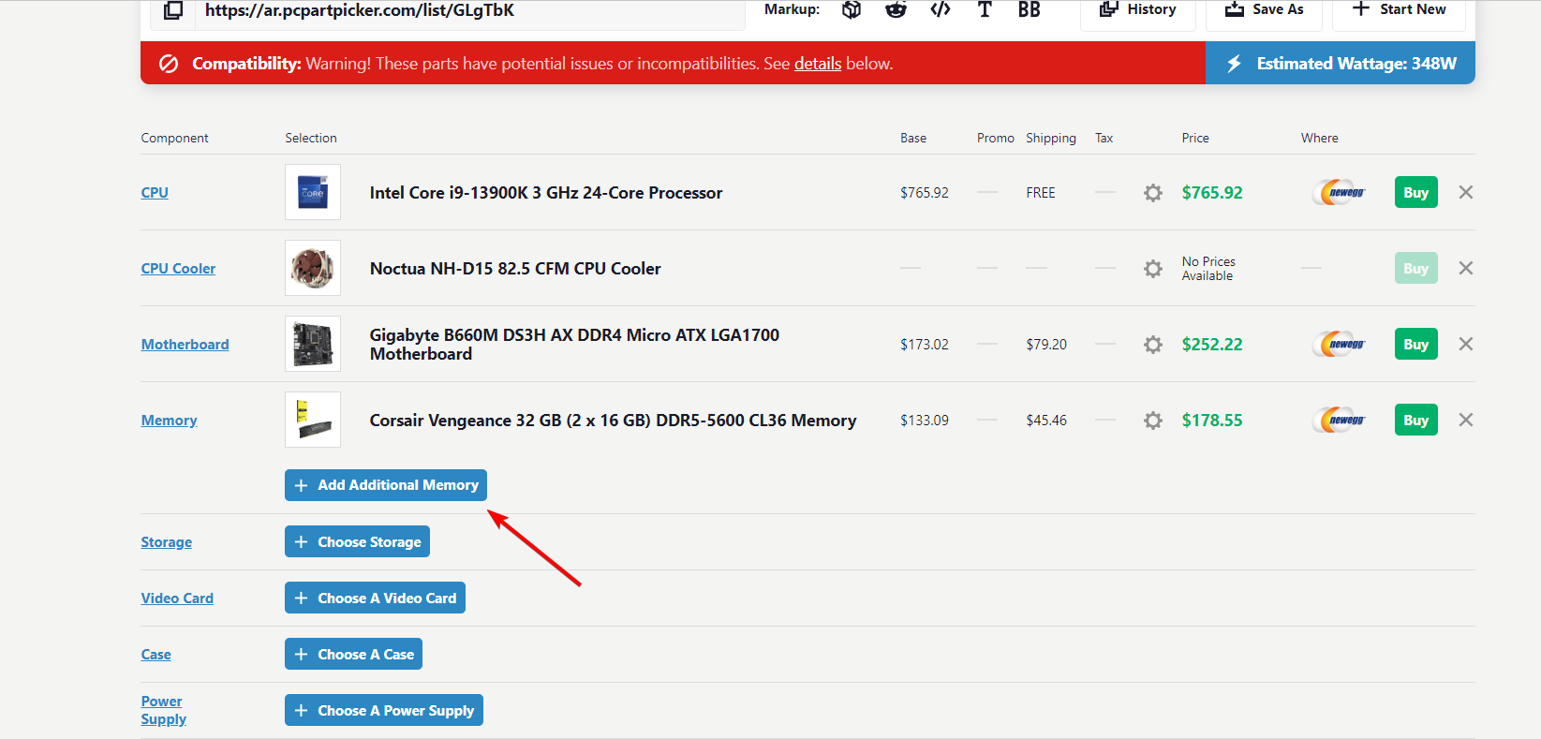Click the Buy button for the Memory
The height and width of the screenshot is (739, 1541).
(x=1416, y=420)
